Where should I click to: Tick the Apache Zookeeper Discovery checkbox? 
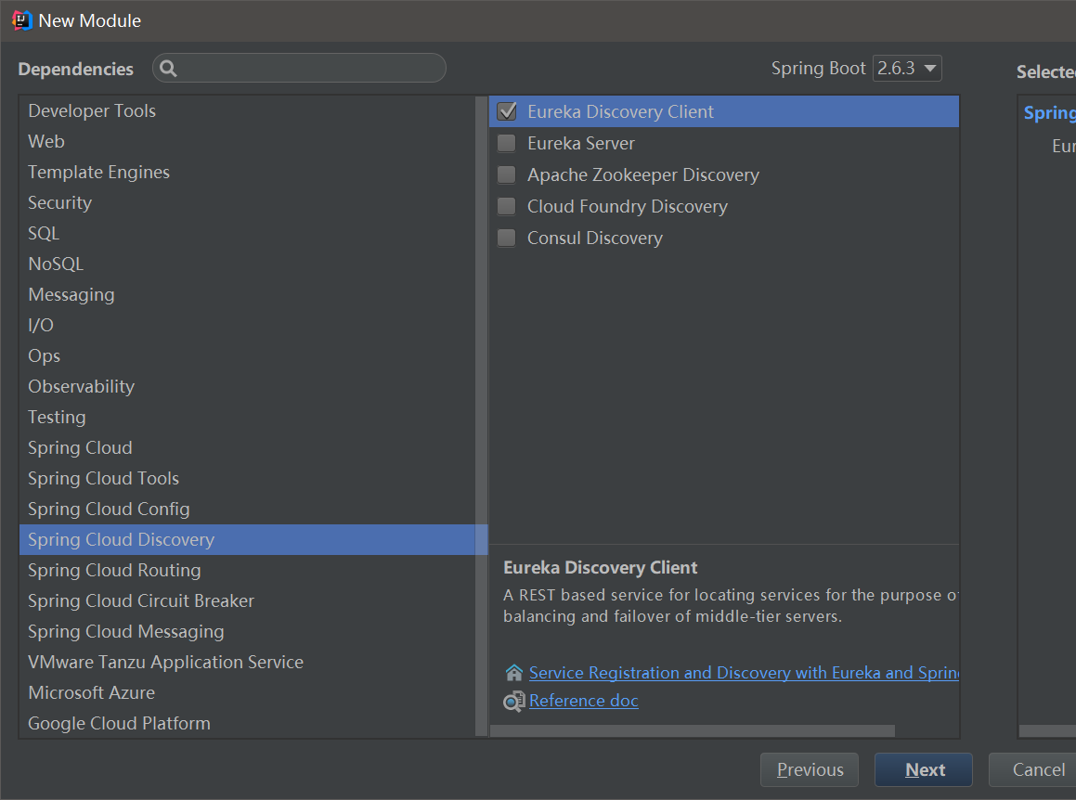(x=506, y=174)
